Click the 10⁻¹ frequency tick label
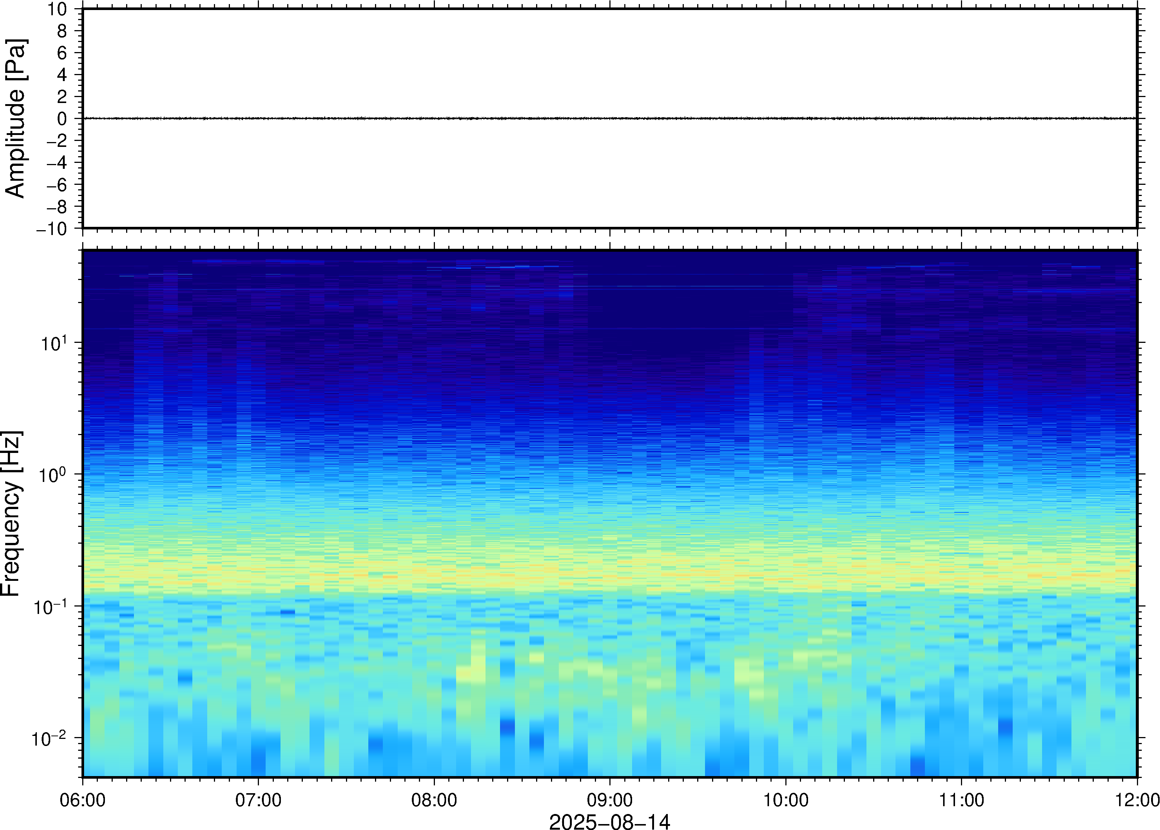1160x830 pixels. pyautogui.click(x=51, y=607)
